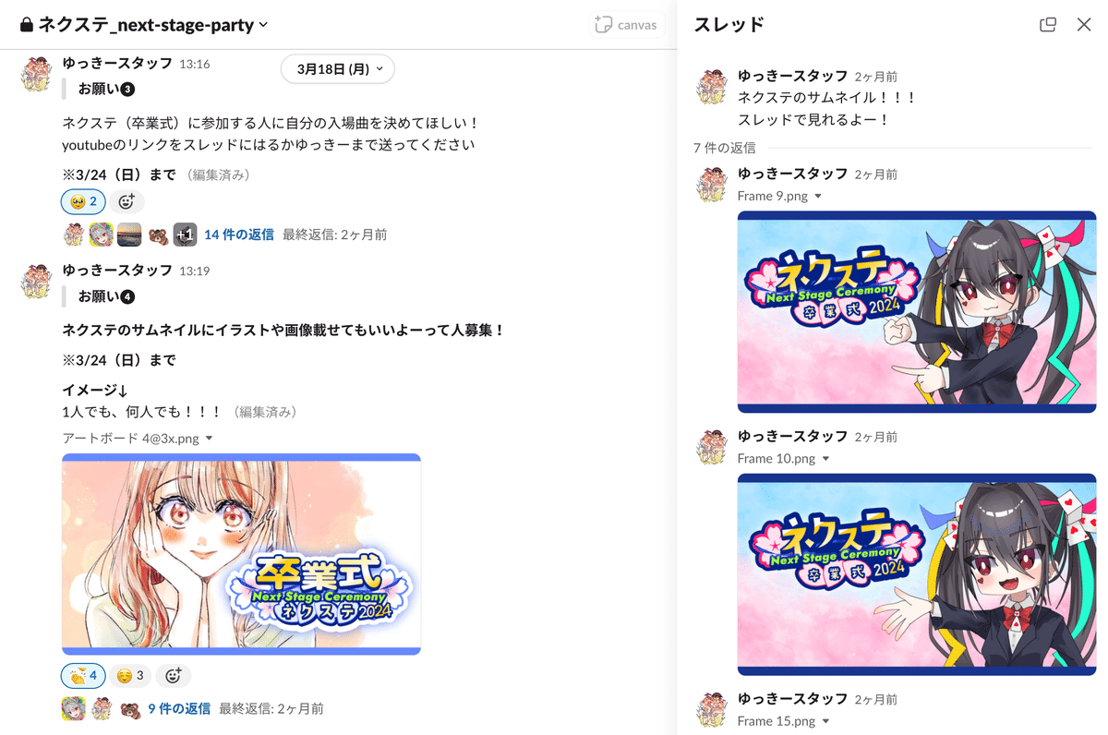This screenshot has width=1108, height=735.
Task: Toggle the clapping reaction with 4 votes
Action: (x=83, y=676)
